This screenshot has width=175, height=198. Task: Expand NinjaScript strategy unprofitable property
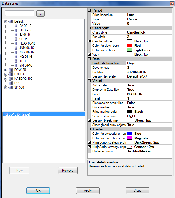(90, 147)
